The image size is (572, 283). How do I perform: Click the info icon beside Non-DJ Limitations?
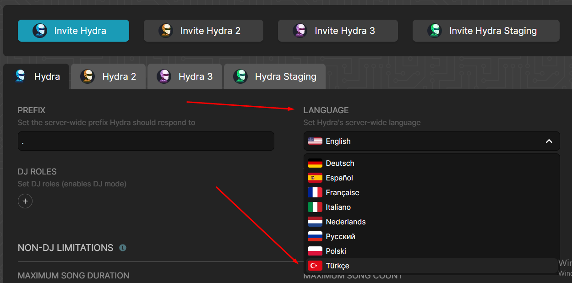coord(123,248)
